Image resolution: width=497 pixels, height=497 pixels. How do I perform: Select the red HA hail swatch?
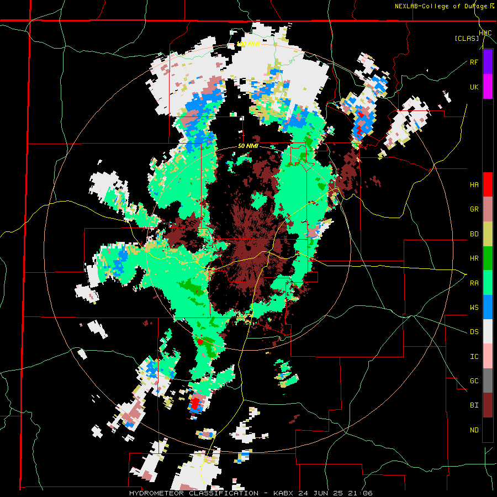(x=488, y=184)
